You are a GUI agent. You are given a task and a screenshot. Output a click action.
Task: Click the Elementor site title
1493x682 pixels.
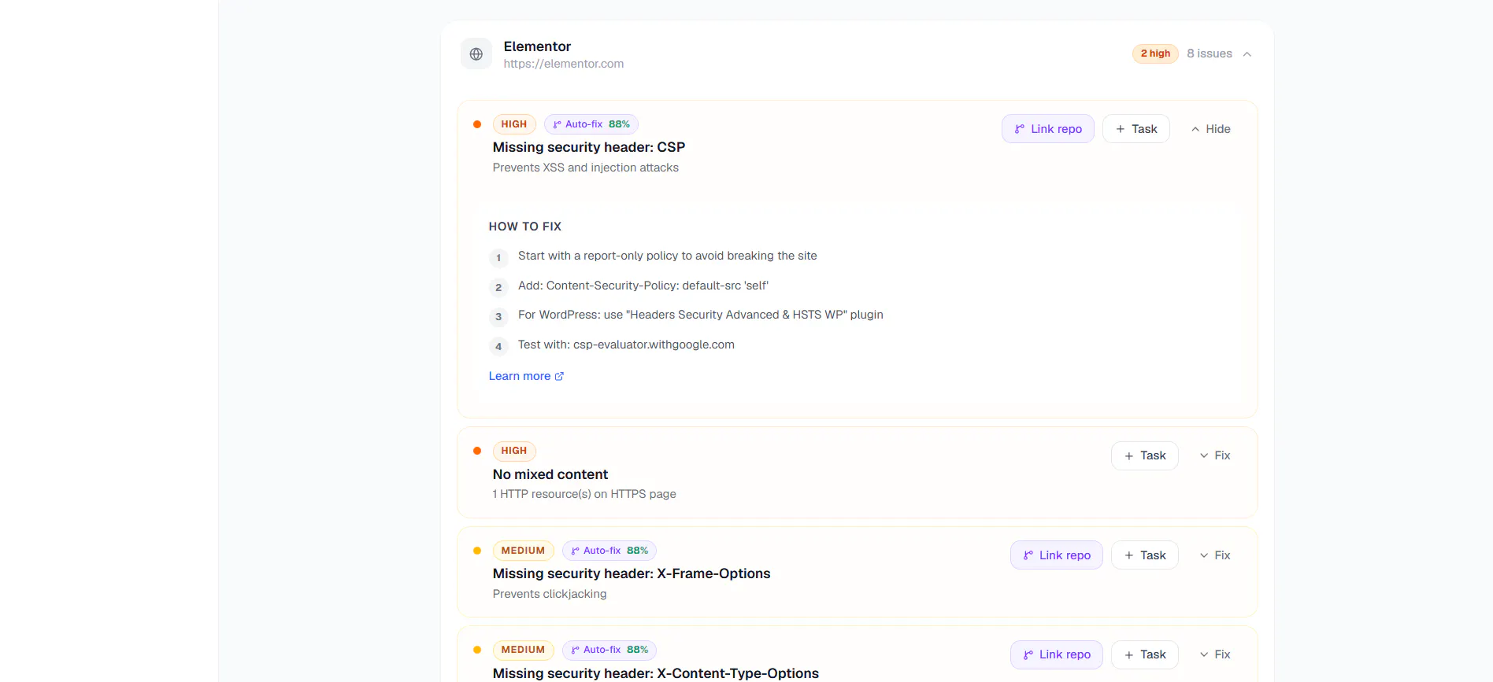click(537, 46)
